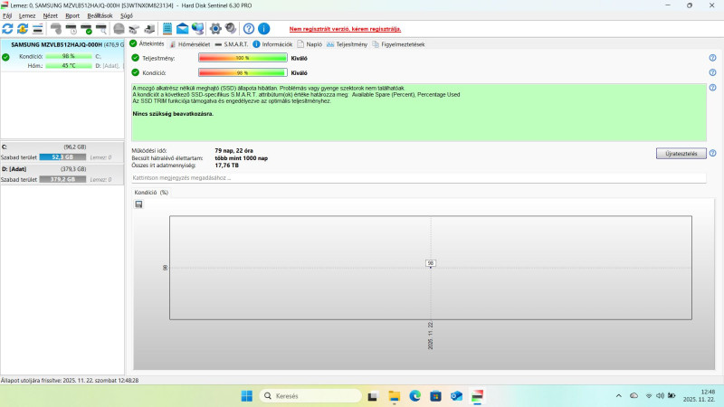Viewport: 724px width, 407px height.
Task: Click the refresh disk status icon
Action: (x=7, y=29)
